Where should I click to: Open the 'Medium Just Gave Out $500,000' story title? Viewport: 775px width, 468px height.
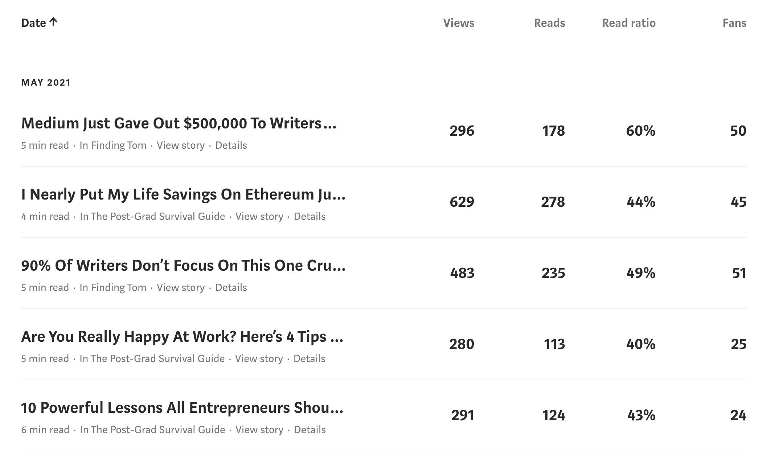179,123
